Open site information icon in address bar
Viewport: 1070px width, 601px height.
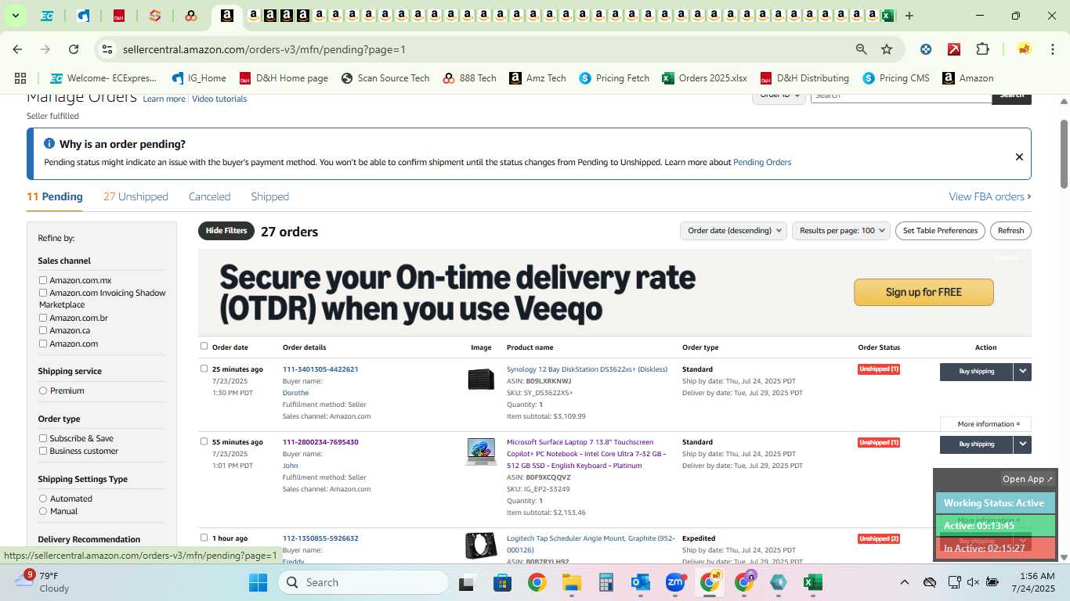click(107, 49)
